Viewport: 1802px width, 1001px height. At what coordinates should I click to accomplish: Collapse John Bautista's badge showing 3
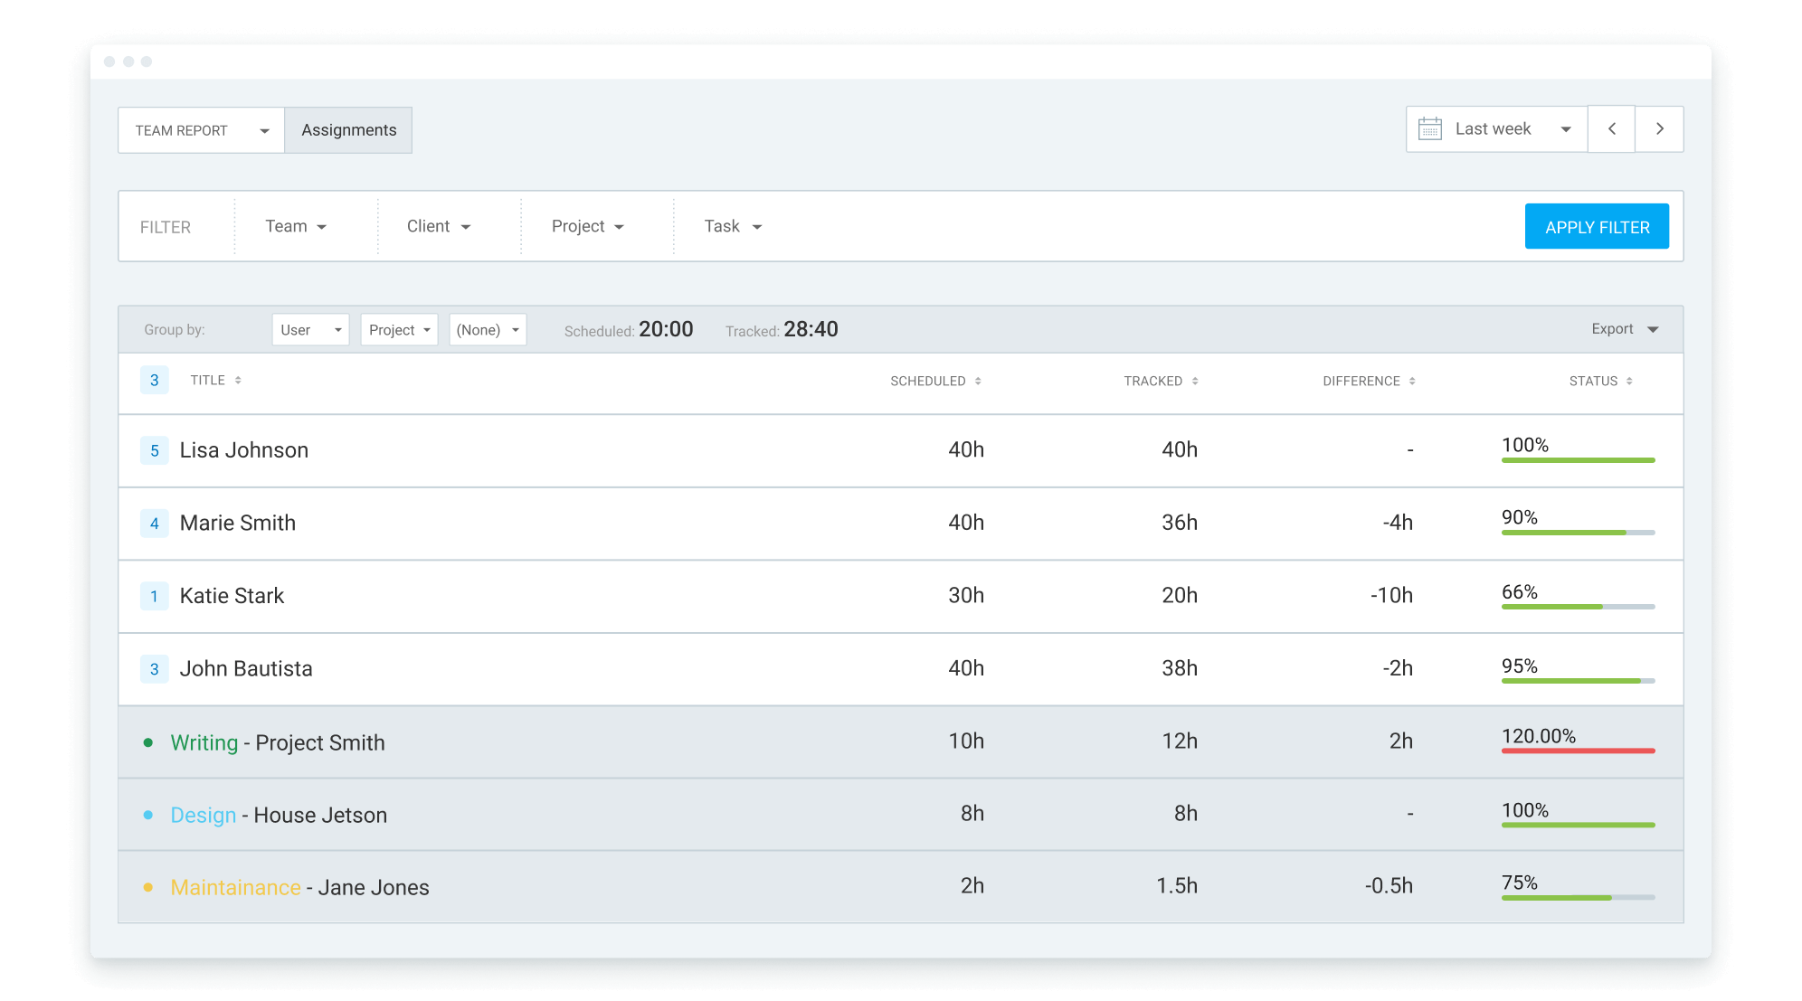pos(155,669)
